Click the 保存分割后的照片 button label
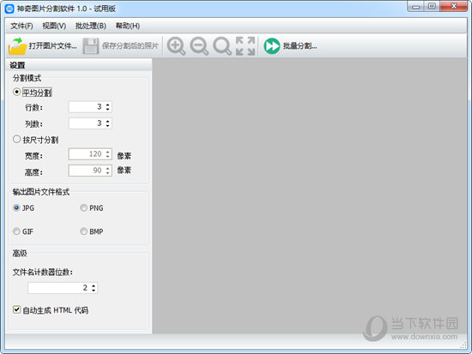Viewport: 472px width, 354px height. (130, 46)
